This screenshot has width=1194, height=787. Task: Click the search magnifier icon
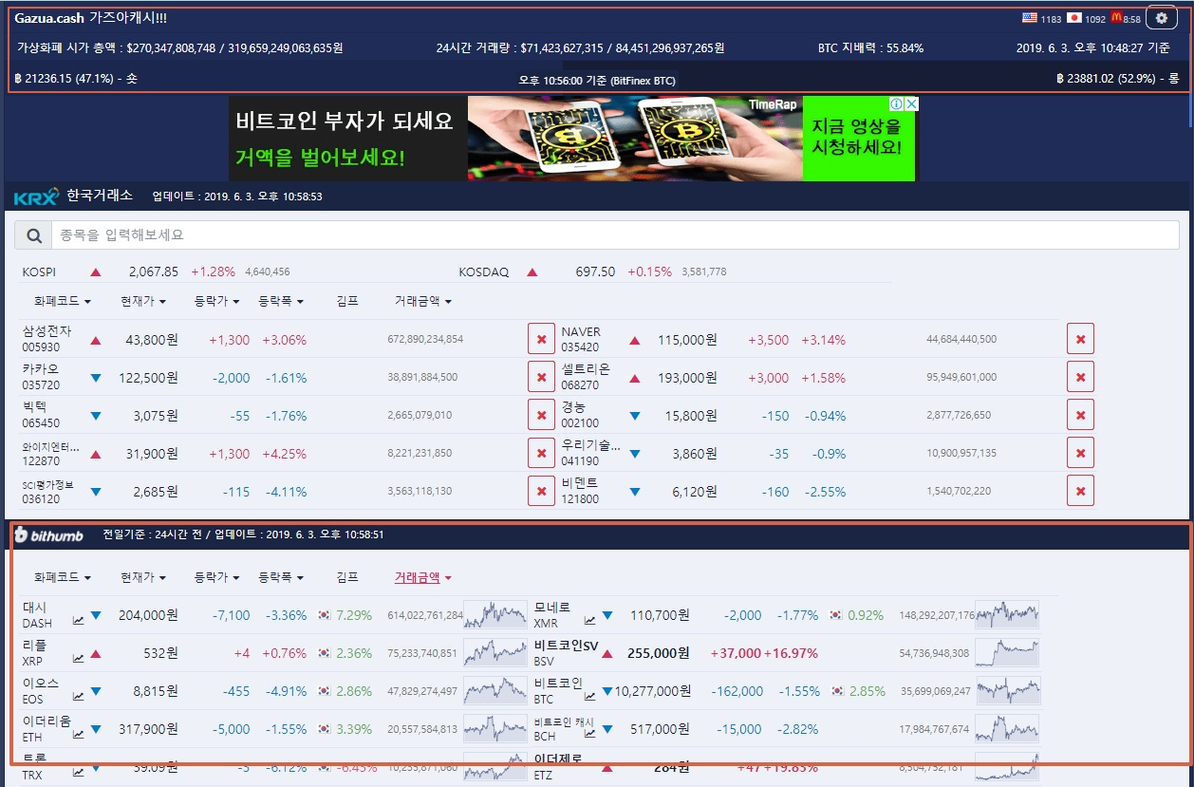[33, 234]
